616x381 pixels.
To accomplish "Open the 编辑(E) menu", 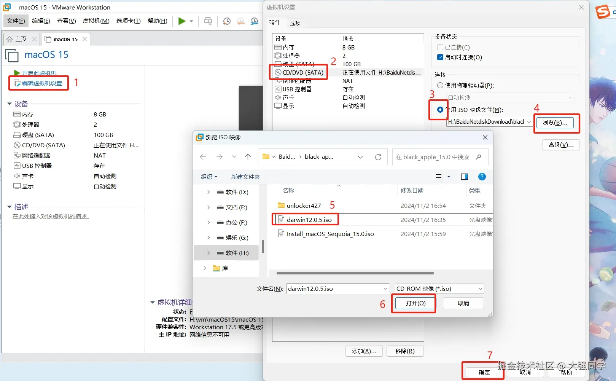I will 41,21.
